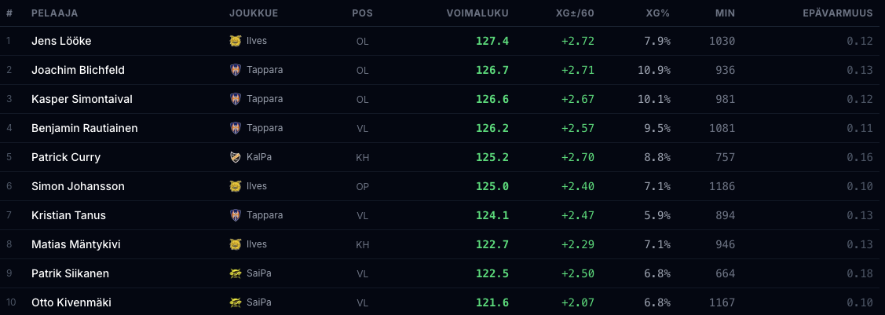Click the Tappara logo beside Joachim Blichfeld

235,70
